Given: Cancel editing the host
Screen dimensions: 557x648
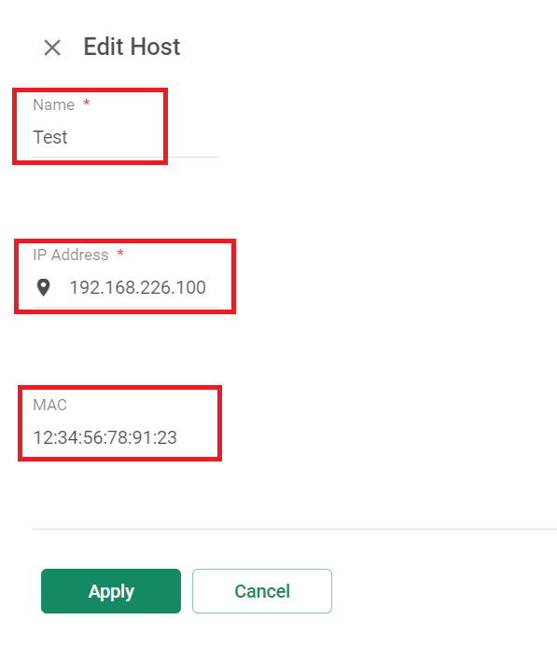Looking at the screenshot, I should [262, 591].
